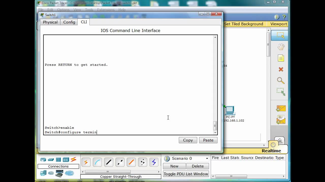Pick the Place Note tool
The height and width of the screenshot is (182, 325).
(x=281, y=58)
